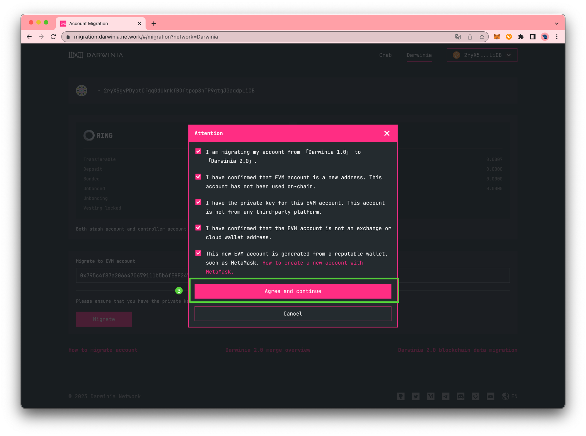Select the Crab network tab
Screen dimensions: 586x436
point(385,55)
